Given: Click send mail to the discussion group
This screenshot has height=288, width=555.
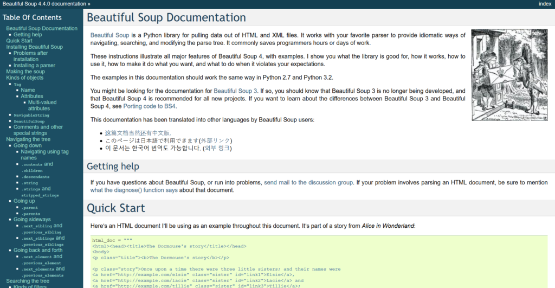Looking at the screenshot, I should (308, 183).
